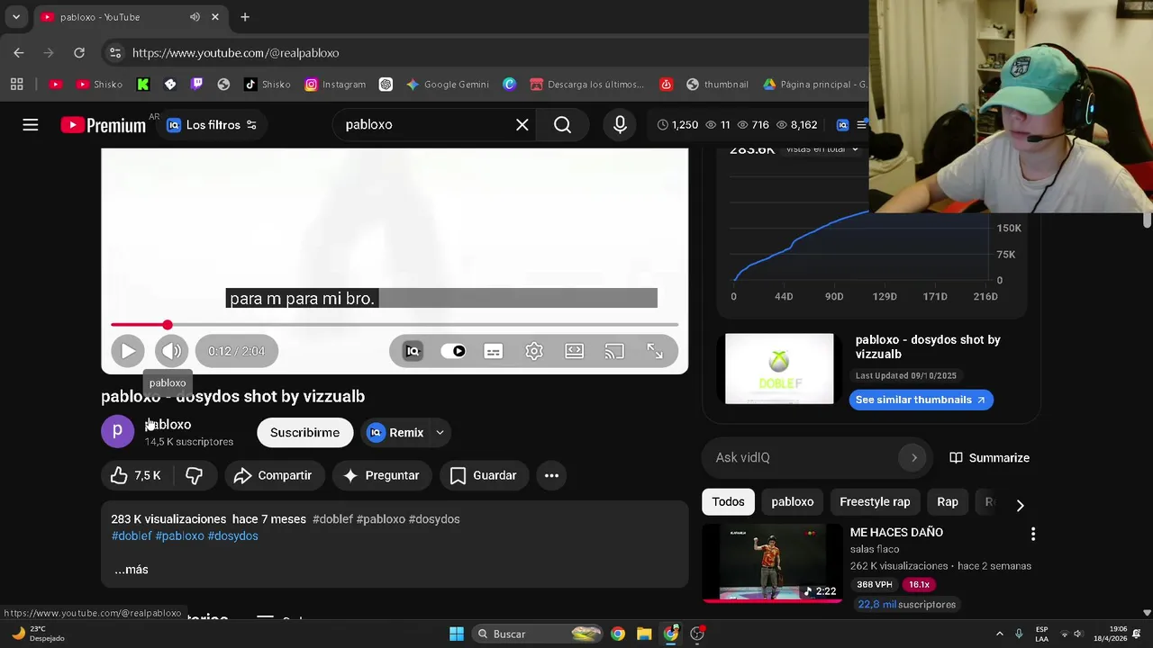Open blue #doblef hashtag link
1153x648 pixels.
pyautogui.click(x=132, y=536)
